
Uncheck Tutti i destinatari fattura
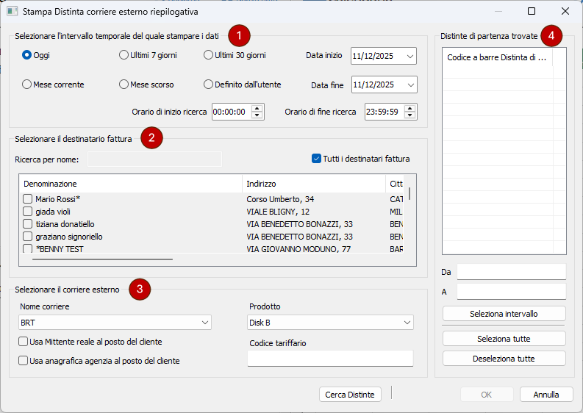point(317,158)
